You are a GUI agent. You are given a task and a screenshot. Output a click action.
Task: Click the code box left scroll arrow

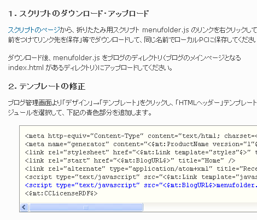tap(24, 207)
